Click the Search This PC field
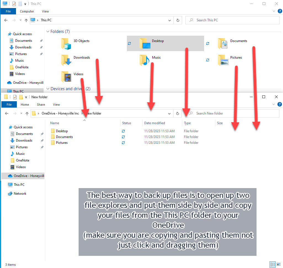This screenshot has height=268, width=283. click(233, 20)
